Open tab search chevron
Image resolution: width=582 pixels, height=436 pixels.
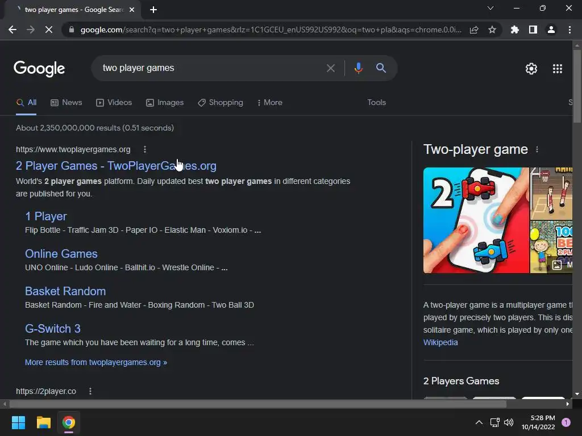[490, 8]
